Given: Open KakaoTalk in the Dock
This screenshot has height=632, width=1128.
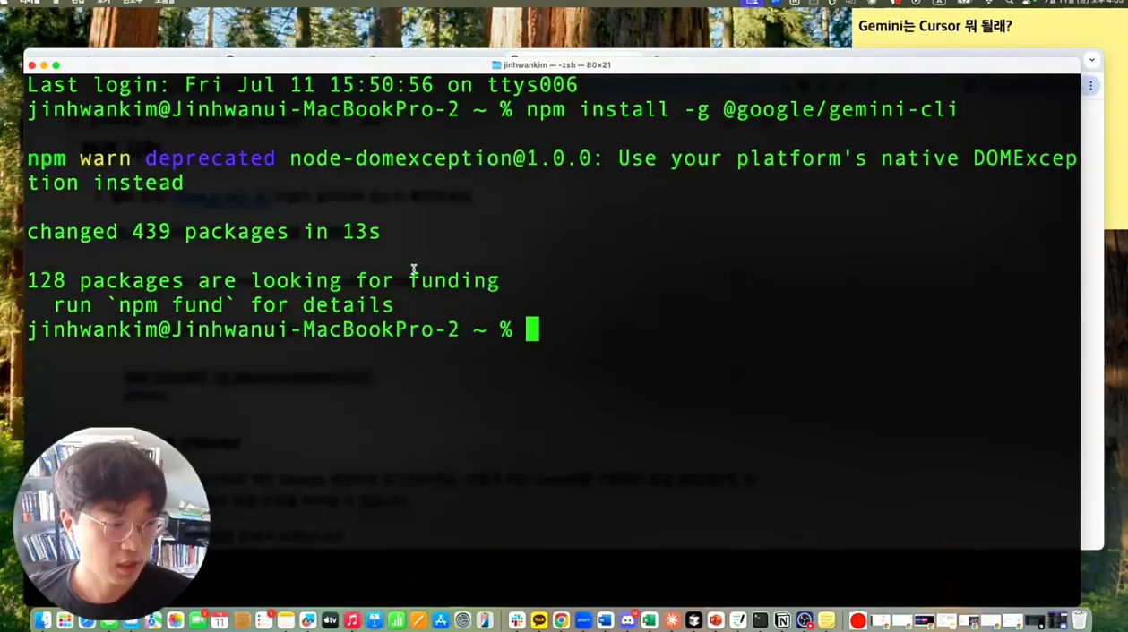Looking at the screenshot, I should coord(538,620).
